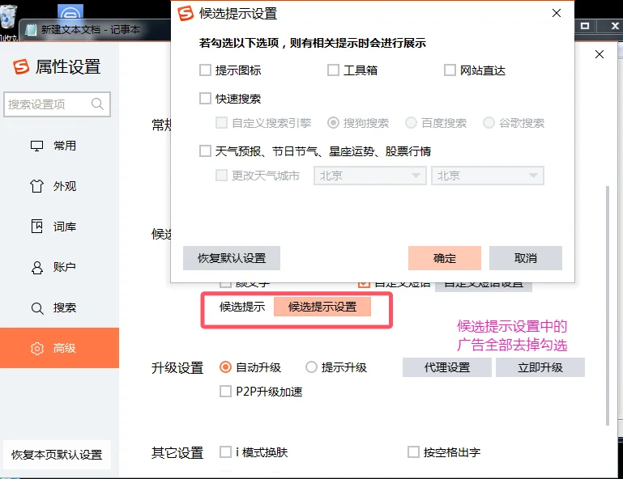The width and height of the screenshot is (623, 479).
Task: Select the 搜狗搜索 radio button
Action: click(333, 123)
